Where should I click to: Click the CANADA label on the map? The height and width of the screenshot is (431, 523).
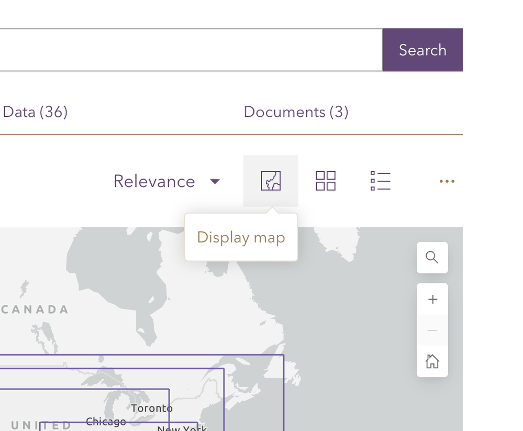pyautogui.click(x=35, y=310)
